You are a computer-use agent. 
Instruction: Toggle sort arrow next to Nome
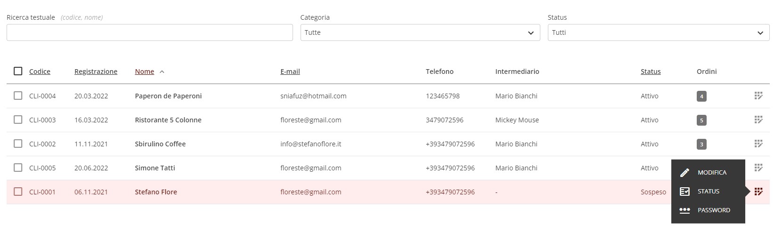click(x=162, y=72)
